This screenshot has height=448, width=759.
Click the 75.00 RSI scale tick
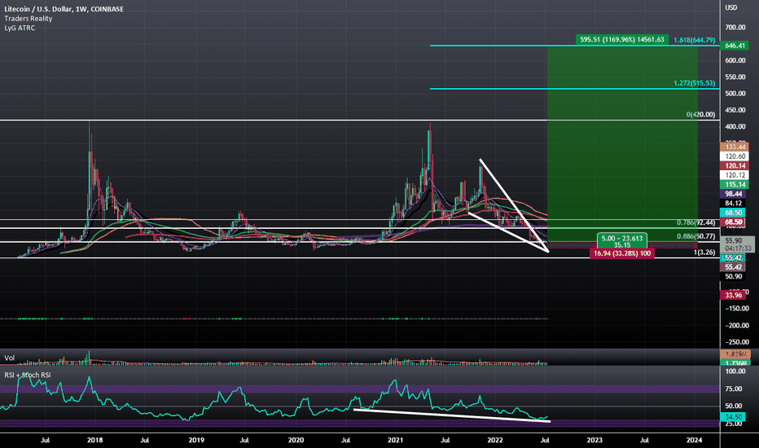coord(734,389)
